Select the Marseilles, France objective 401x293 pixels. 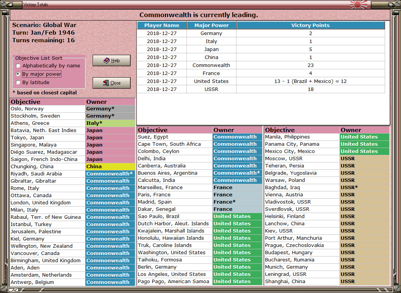pos(175,187)
